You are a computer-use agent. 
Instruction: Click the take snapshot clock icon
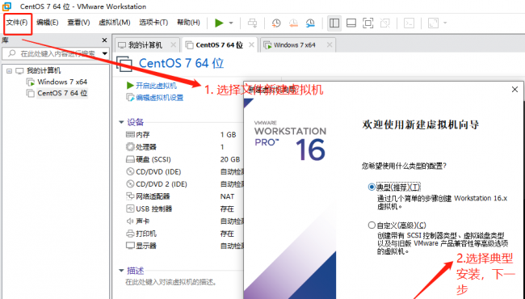click(x=276, y=23)
